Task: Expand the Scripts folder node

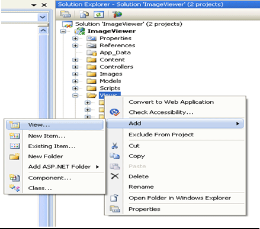Action: [75, 89]
